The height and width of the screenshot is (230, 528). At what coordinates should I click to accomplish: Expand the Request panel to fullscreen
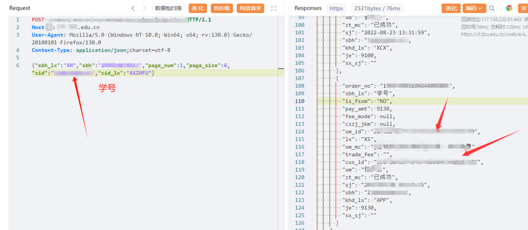[274, 8]
